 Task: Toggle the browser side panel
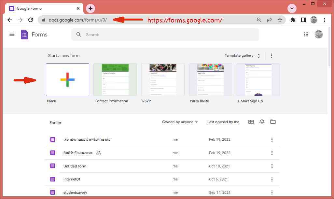(303, 20)
